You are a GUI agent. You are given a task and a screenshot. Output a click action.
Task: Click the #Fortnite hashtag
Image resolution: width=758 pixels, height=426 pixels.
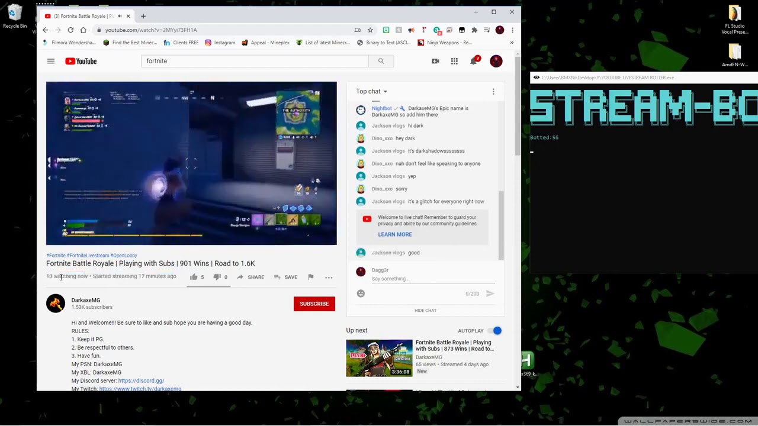click(x=56, y=256)
